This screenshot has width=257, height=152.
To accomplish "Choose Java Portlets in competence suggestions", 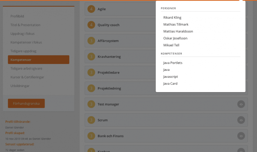I will (173, 63).
